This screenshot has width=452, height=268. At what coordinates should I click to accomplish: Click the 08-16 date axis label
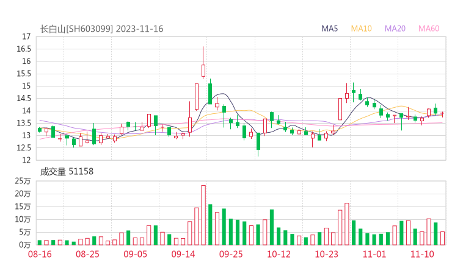pos(40,254)
